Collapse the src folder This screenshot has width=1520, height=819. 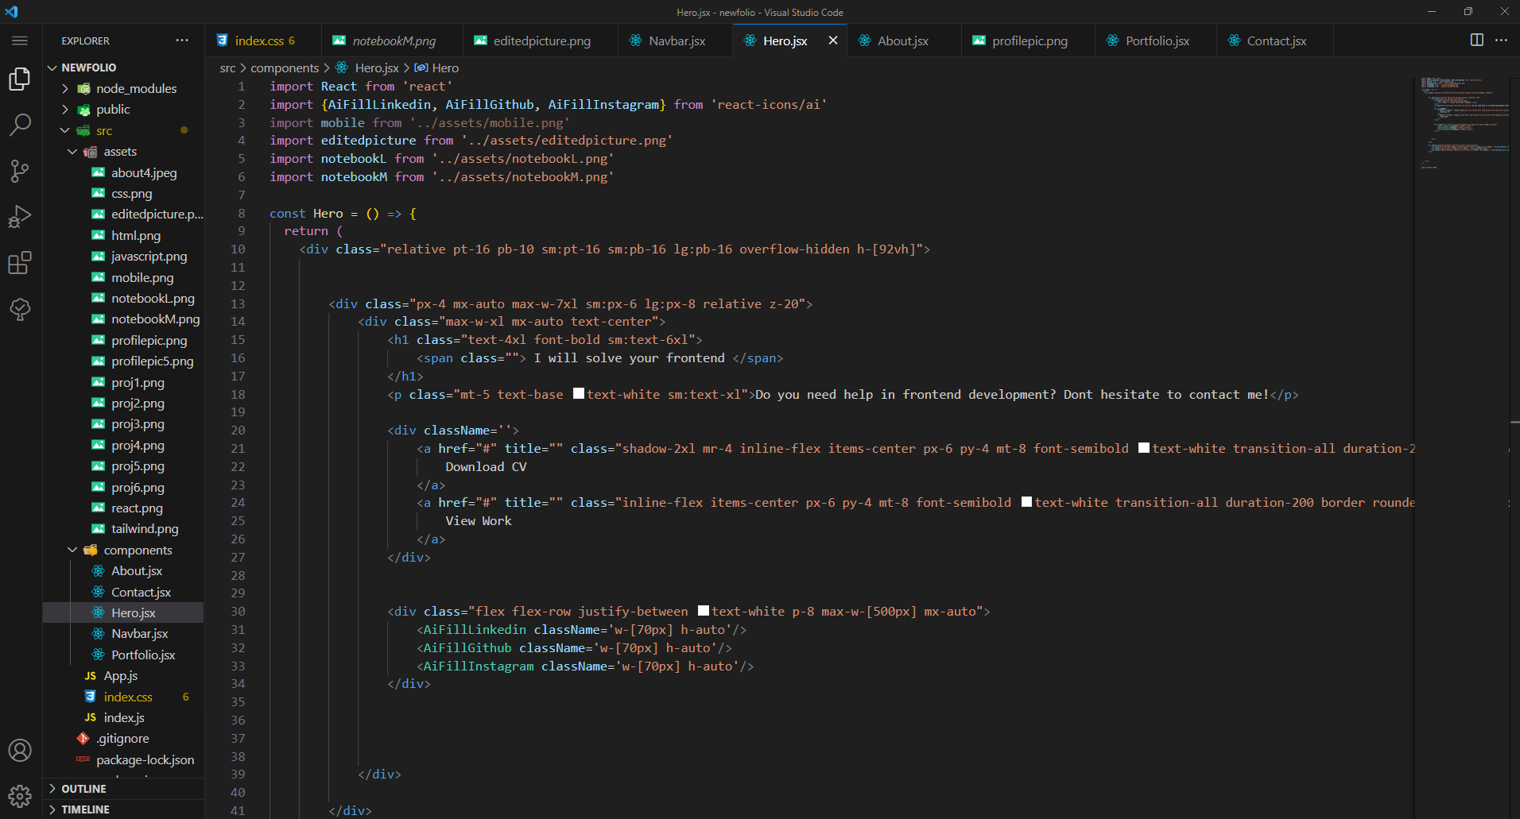[65, 131]
